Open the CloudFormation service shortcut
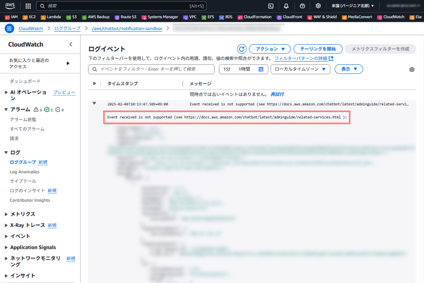 point(254,17)
